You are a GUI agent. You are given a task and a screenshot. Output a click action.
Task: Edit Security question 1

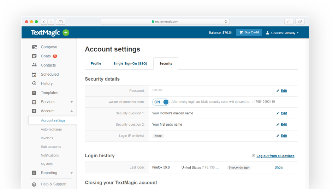pyautogui.click(x=284, y=113)
